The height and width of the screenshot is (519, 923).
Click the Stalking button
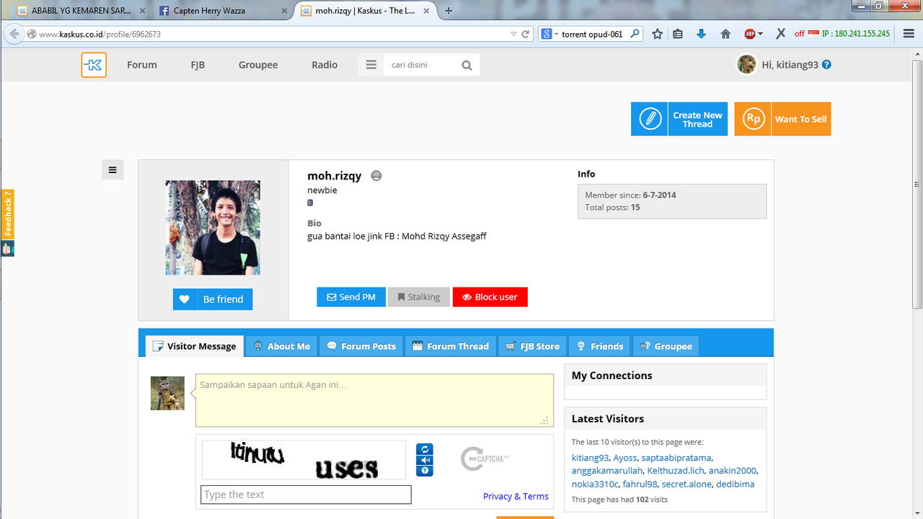click(419, 297)
